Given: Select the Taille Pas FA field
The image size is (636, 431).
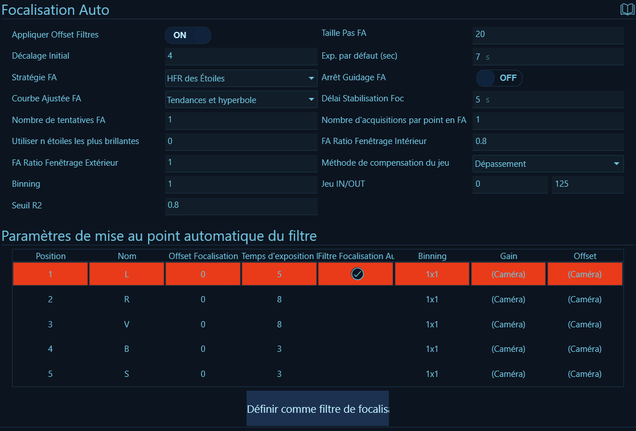Looking at the screenshot, I should pos(548,35).
